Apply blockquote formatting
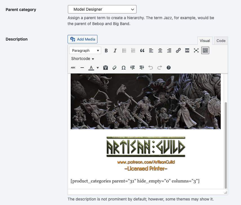This screenshot has height=205, width=241. coord(142,51)
